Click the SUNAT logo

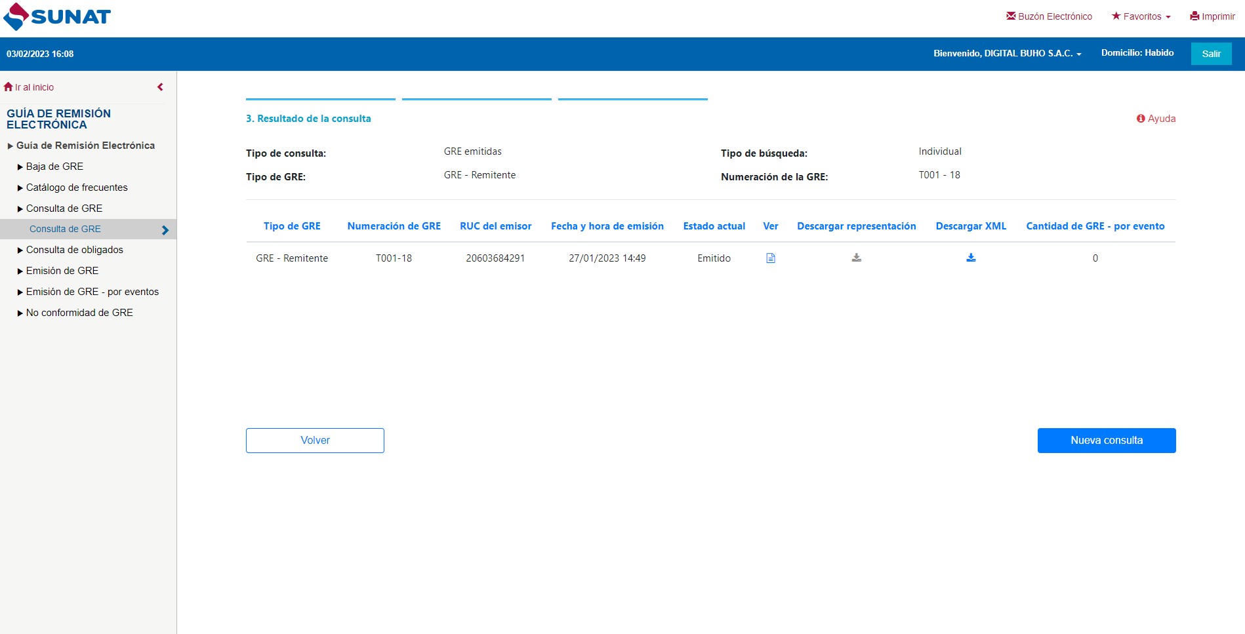[x=57, y=16]
